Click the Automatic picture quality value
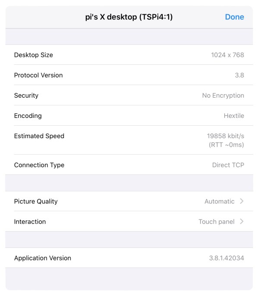The width and height of the screenshot is (259, 298). pyautogui.click(x=219, y=201)
